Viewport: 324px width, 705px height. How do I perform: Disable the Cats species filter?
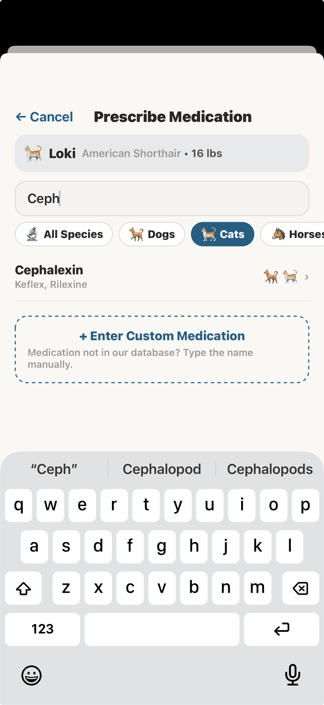pyautogui.click(x=222, y=234)
